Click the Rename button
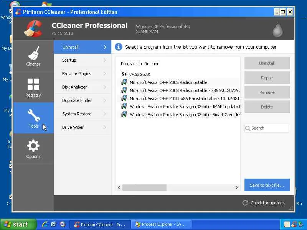The image size is (307, 230). [267, 92]
